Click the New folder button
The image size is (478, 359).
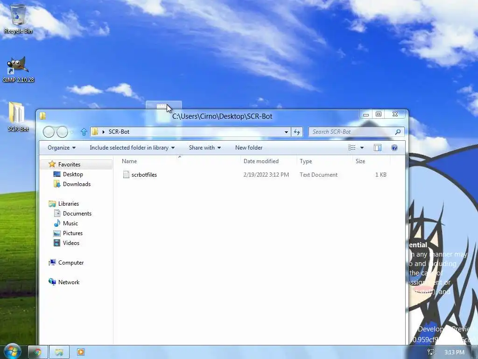[x=249, y=148]
